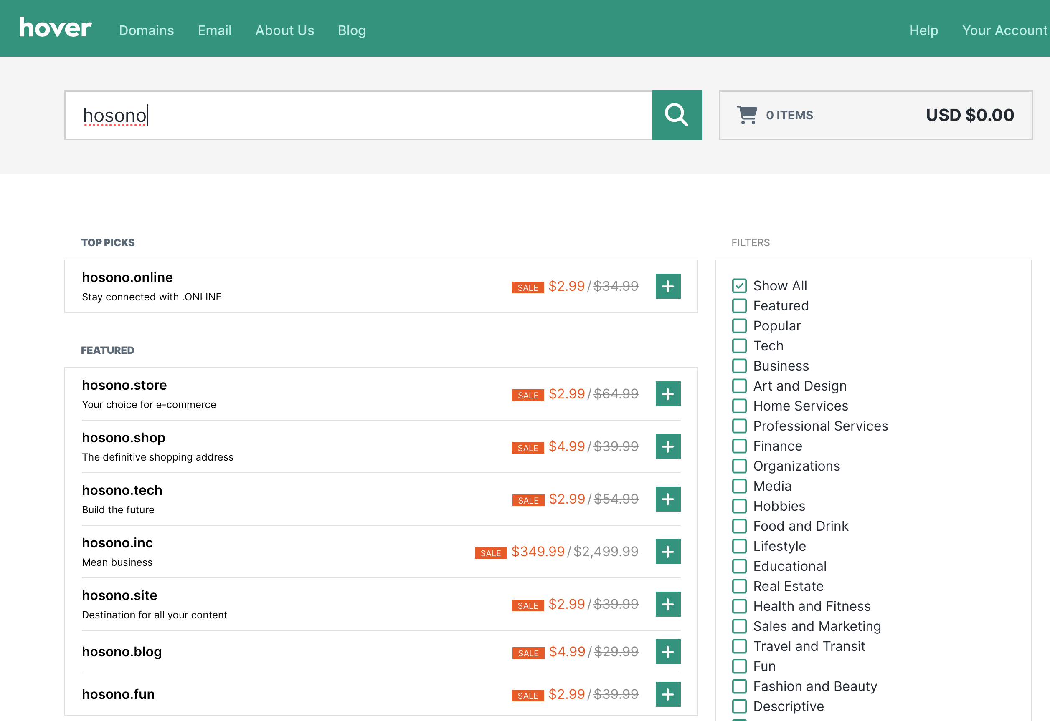Click the hosono.tech domain name
The width and height of the screenshot is (1050, 721).
[x=122, y=490]
